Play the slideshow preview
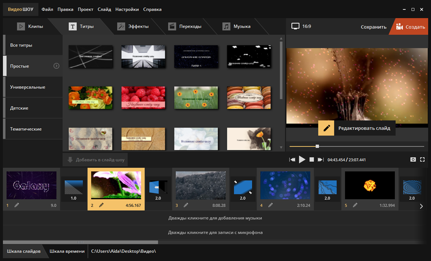The image size is (431, 261). pos(302,160)
